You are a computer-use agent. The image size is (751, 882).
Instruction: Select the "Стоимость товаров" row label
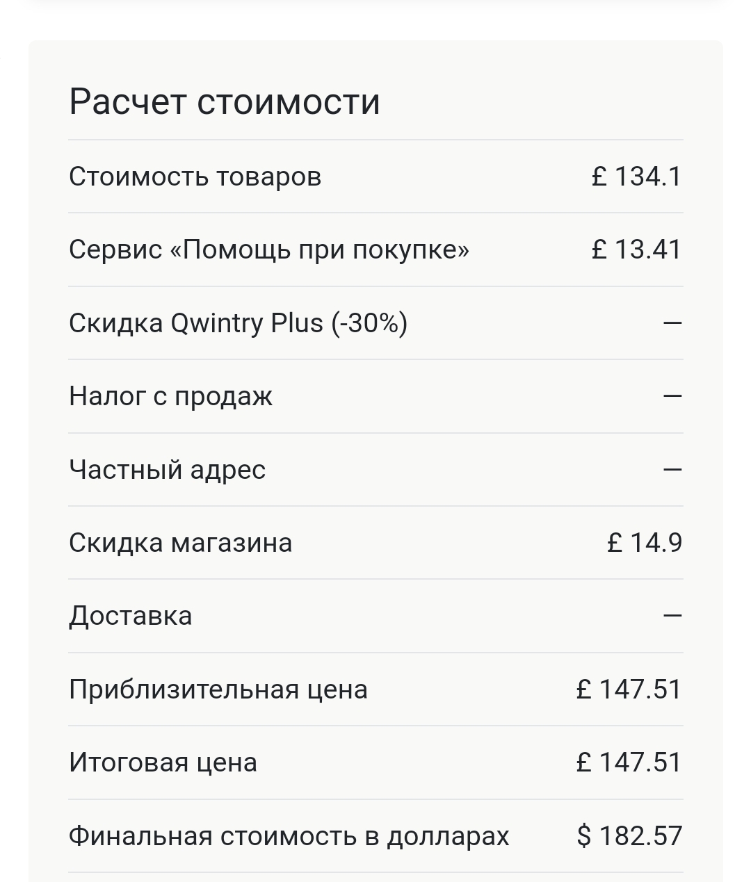point(195,177)
